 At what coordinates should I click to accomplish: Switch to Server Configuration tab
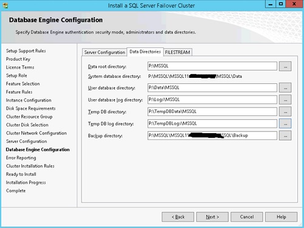click(x=105, y=52)
